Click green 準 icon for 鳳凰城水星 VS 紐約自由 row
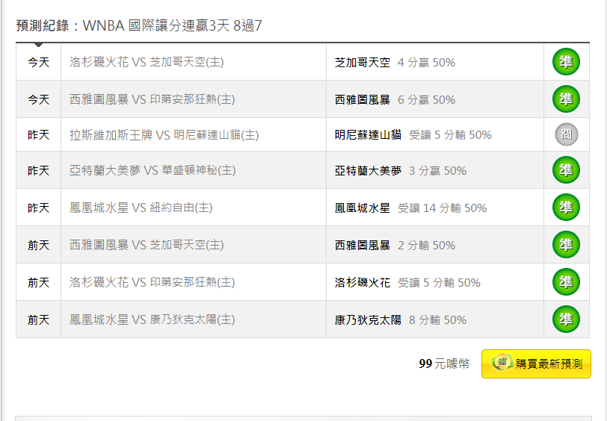The image size is (607, 421). coord(566,208)
